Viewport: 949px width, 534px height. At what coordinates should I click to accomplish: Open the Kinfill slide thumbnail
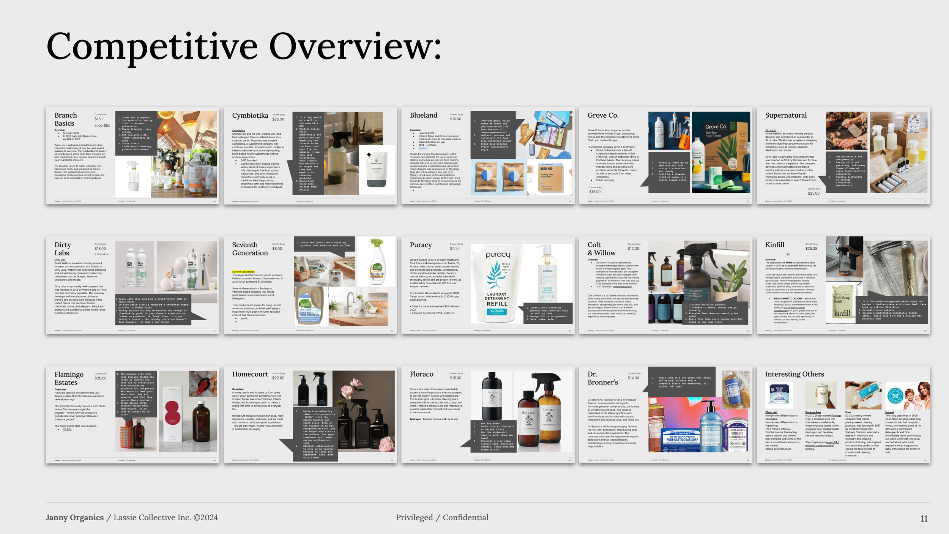click(x=843, y=285)
